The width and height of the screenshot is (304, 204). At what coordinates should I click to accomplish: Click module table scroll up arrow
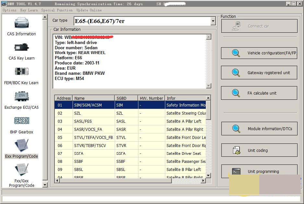208,98
